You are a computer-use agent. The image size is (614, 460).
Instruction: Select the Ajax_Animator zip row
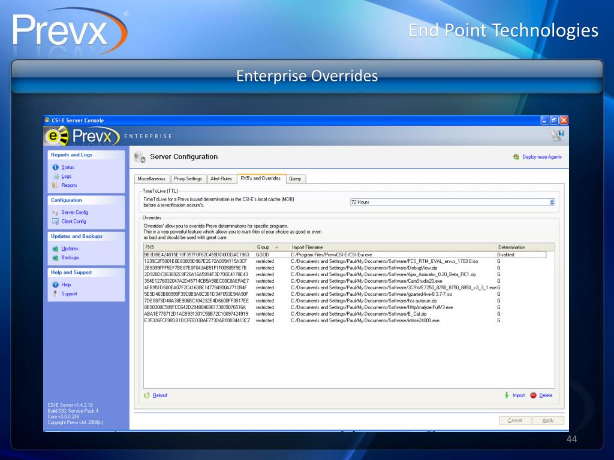click(x=345, y=274)
